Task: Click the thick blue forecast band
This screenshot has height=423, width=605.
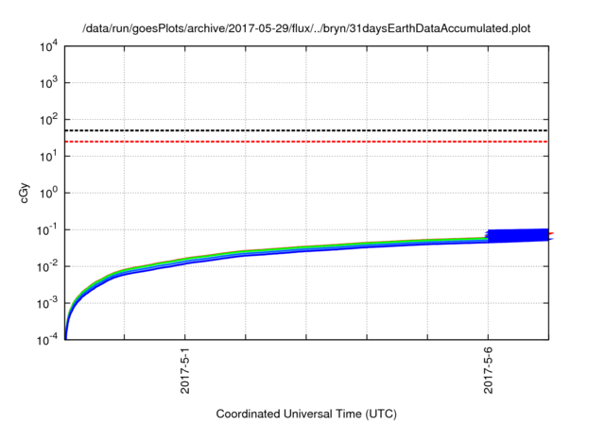Action: (x=518, y=235)
